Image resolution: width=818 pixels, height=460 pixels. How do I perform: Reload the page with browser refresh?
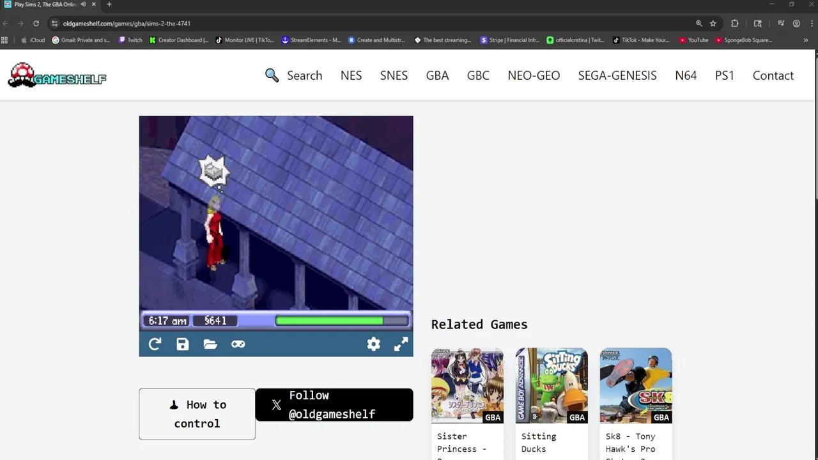[x=36, y=24]
